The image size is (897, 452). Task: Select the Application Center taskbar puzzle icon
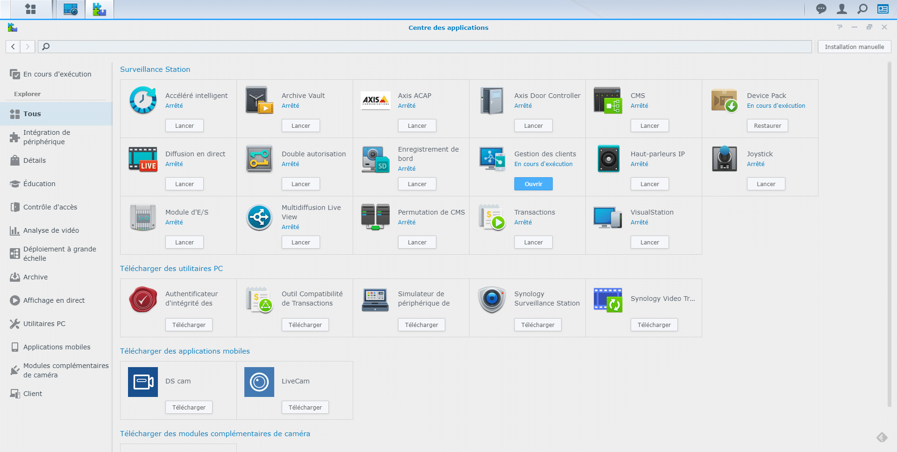(99, 9)
